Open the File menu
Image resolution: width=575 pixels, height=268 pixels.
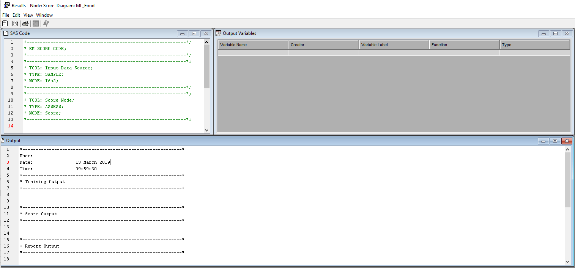6,15
